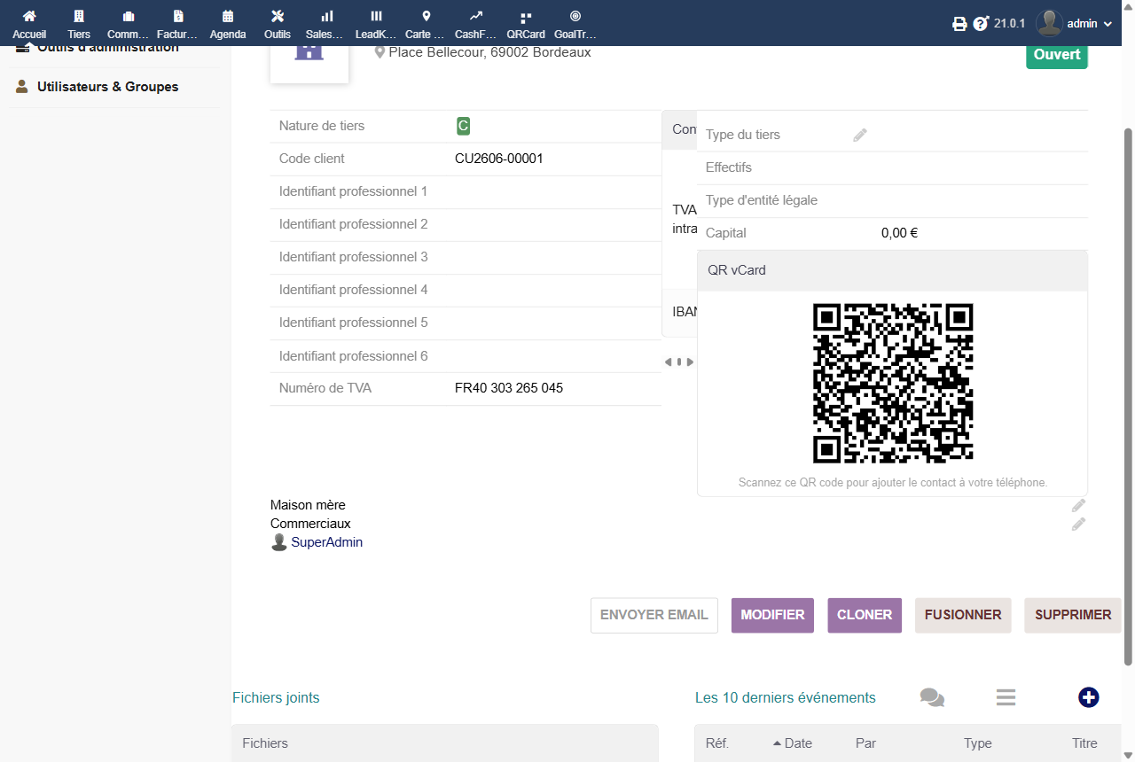Edit Commerciaux with its pencil icon

[x=1078, y=524]
